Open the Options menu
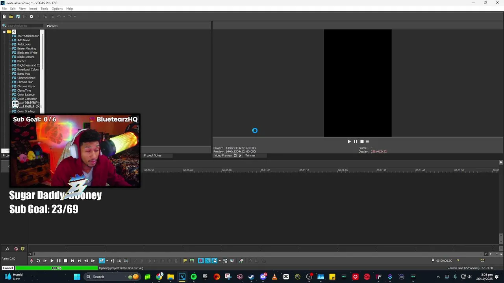 (57, 9)
